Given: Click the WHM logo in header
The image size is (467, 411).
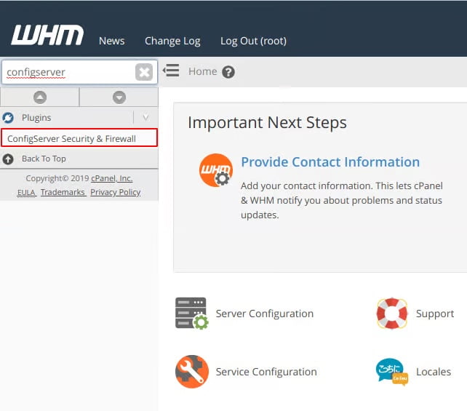Looking at the screenshot, I should (x=47, y=35).
